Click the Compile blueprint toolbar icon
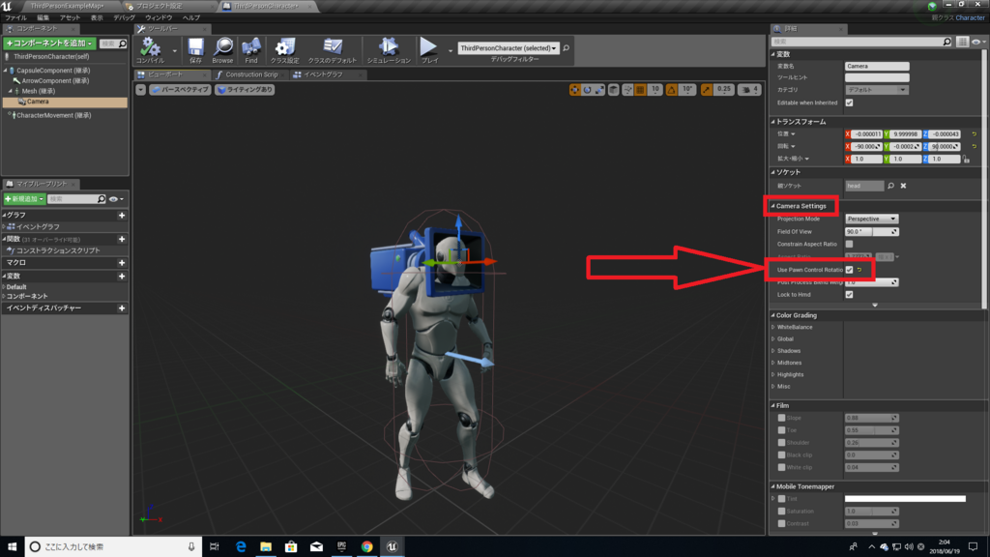 coord(150,49)
